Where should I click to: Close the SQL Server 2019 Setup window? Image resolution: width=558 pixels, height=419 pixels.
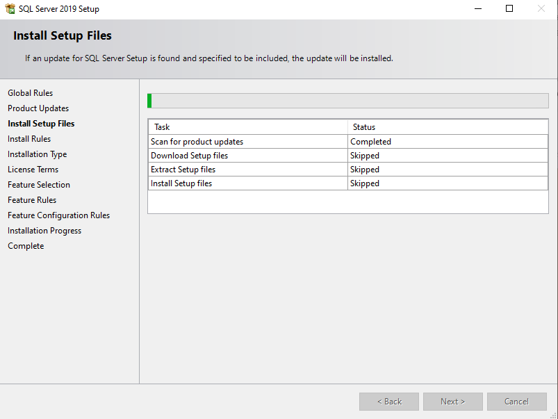[541, 8]
